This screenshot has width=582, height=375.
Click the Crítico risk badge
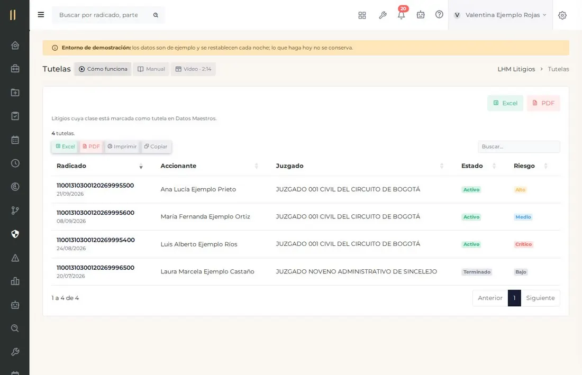click(523, 244)
